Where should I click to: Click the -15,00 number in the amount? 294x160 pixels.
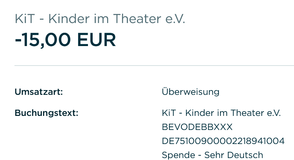43,40
